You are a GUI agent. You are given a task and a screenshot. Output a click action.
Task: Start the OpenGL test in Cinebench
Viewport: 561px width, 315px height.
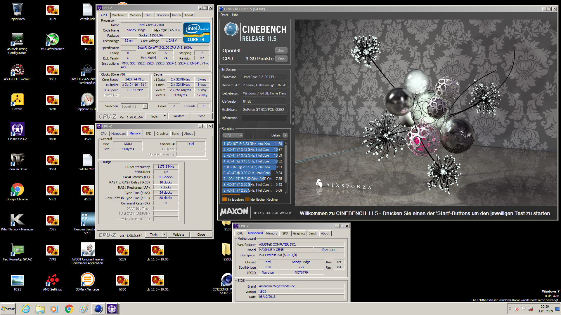click(281, 51)
